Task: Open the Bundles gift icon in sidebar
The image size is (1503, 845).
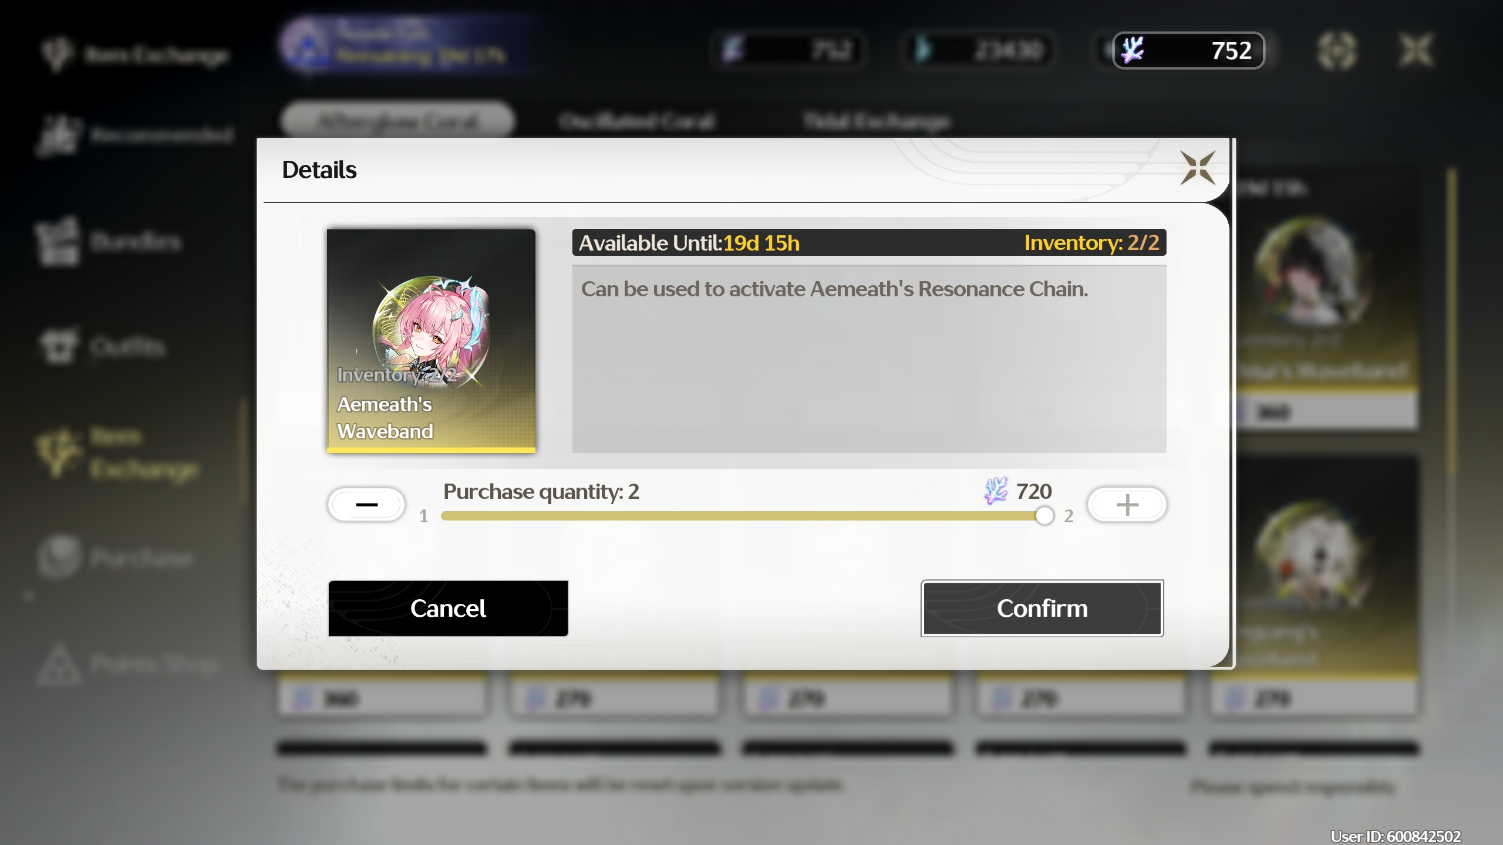Action: 57,241
